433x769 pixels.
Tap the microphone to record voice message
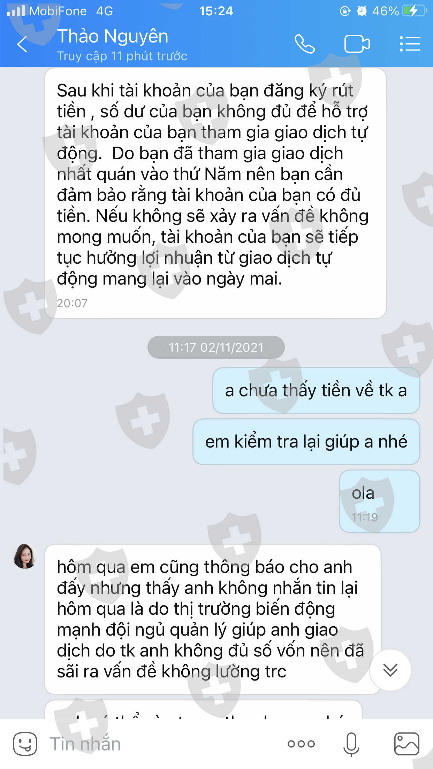pos(351,744)
